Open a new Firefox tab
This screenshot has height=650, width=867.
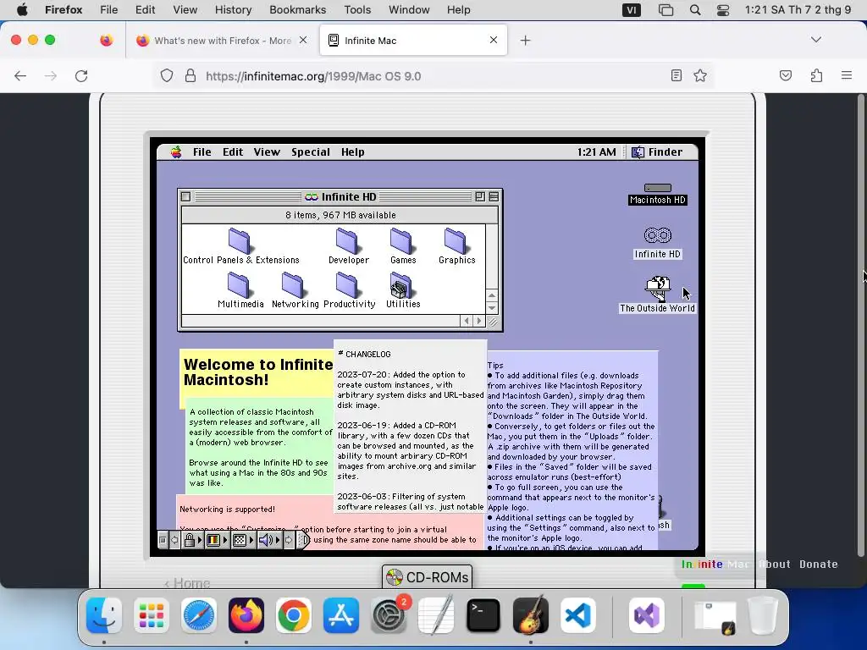[x=525, y=41]
